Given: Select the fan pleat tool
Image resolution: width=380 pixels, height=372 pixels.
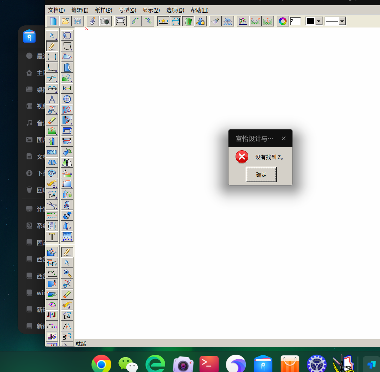Looking at the screenshot, I should click(52, 163).
